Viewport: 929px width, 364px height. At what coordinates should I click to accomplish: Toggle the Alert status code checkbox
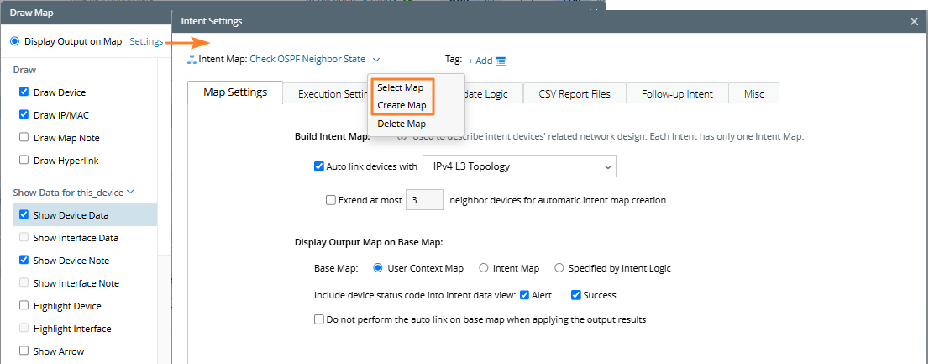[524, 295]
